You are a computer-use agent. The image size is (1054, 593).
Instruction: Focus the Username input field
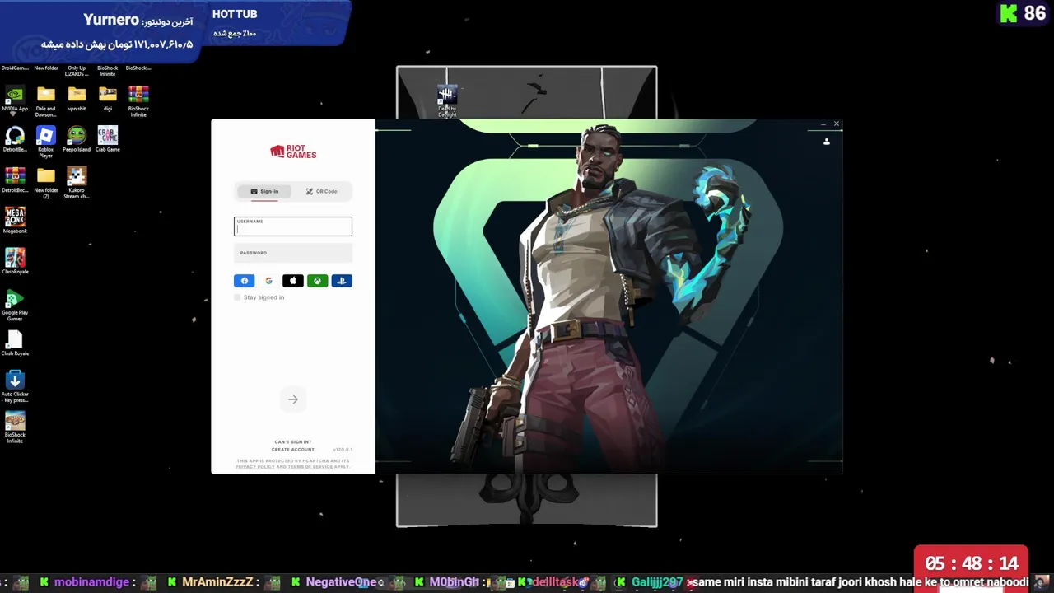click(293, 226)
